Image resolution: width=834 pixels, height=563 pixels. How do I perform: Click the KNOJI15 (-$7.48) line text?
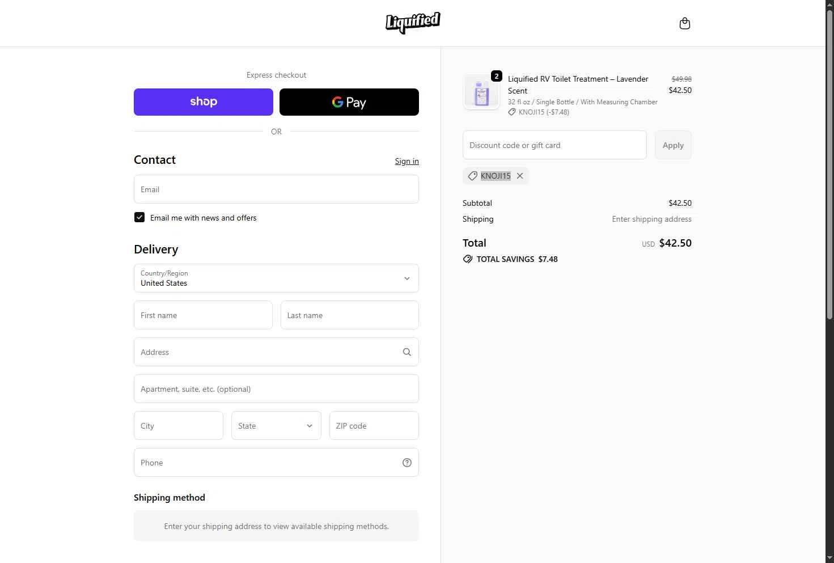(x=544, y=112)
